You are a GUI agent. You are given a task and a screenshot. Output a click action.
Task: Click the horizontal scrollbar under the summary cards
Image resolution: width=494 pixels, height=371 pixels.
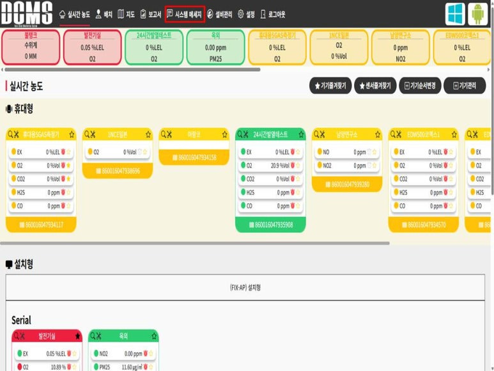point(132,70)
